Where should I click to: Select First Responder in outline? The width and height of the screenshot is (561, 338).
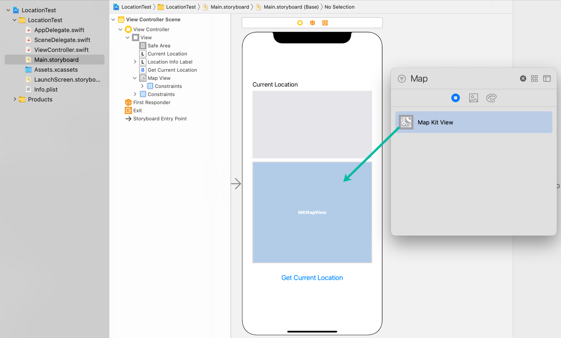pos(152,102)
